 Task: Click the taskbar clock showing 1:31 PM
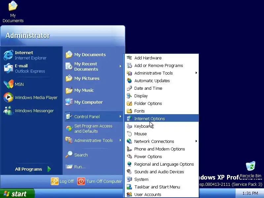coord(250,193)
